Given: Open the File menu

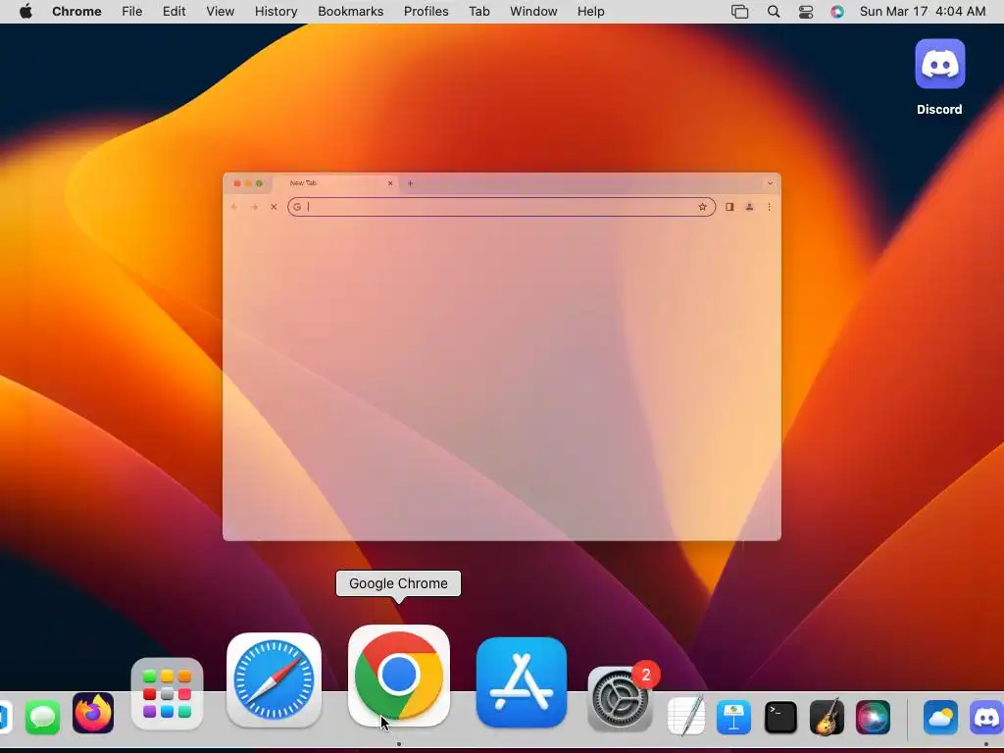Looking at the screenshot, I should click(132, 12).
